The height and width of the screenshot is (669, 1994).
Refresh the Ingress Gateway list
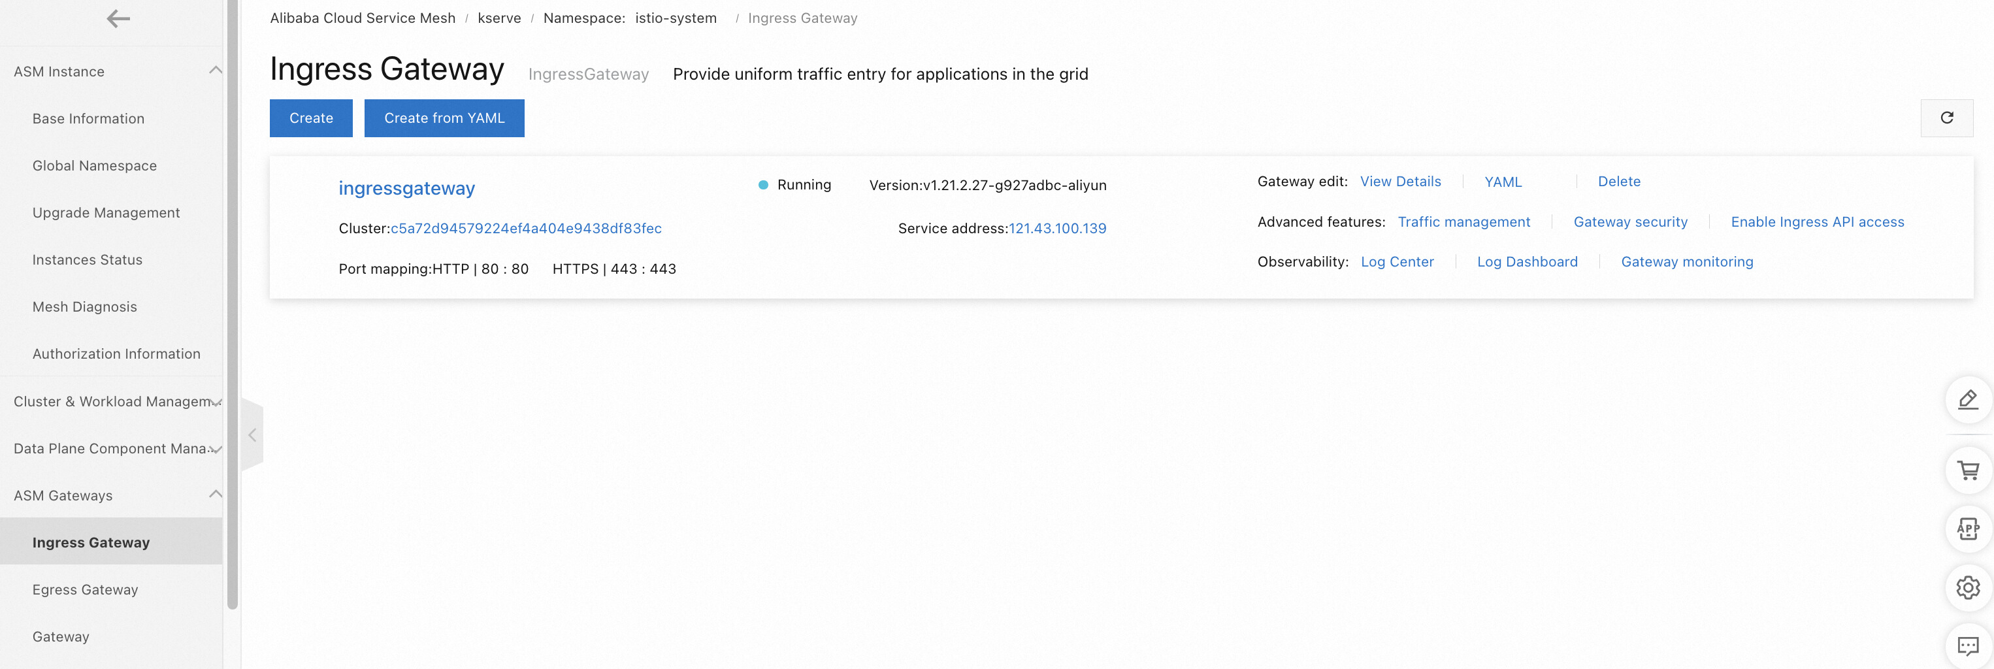[x=1946, y=118]
